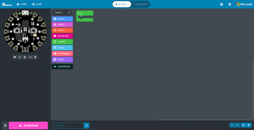Collapse the simulator panel
The height and width of the screenshot is (130, 254).
tap(5, 125)
